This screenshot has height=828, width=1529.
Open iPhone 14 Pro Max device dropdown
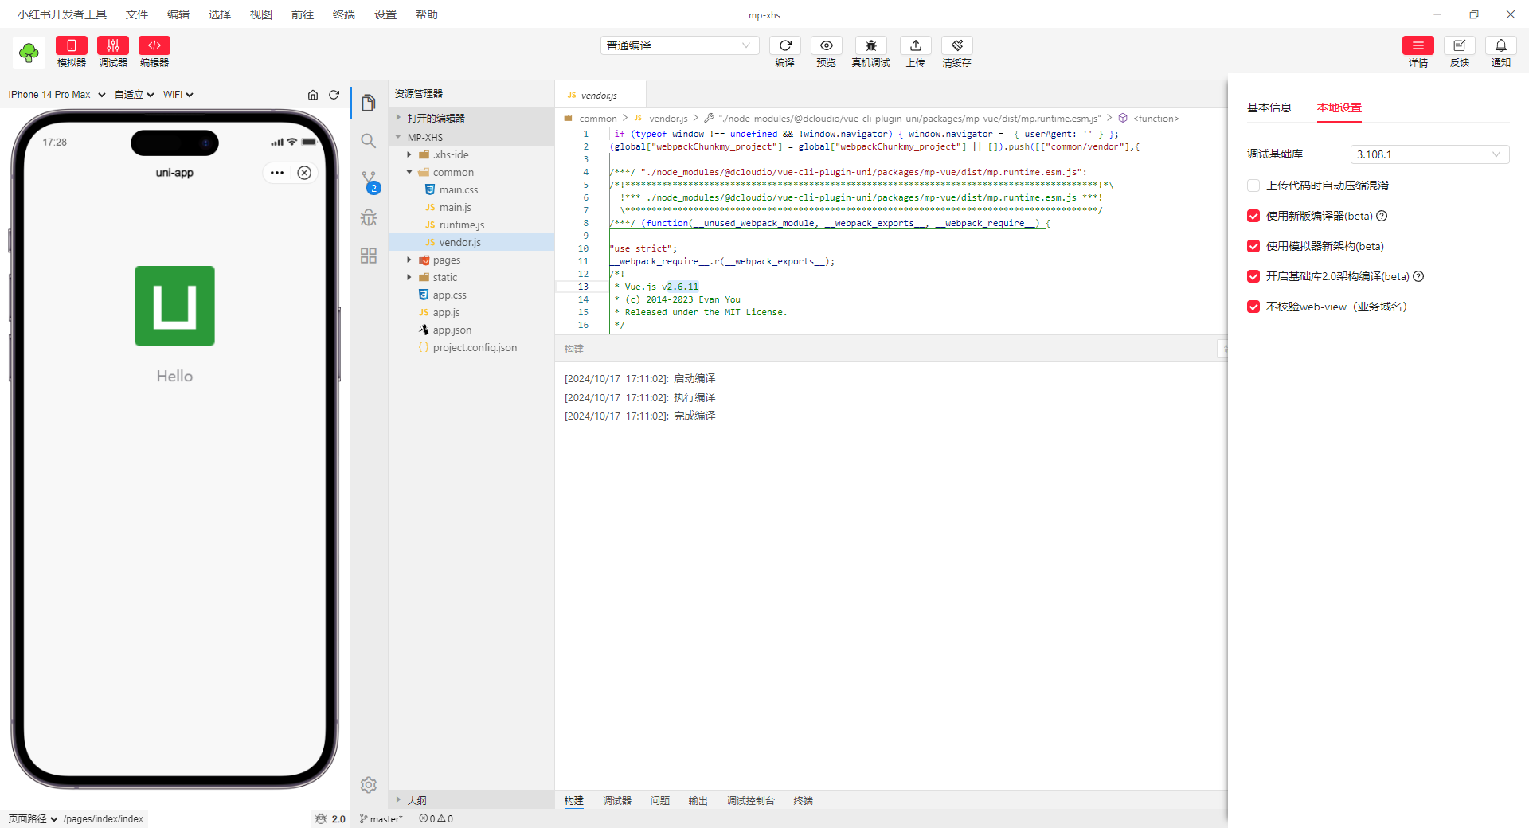tap(57, 95)
